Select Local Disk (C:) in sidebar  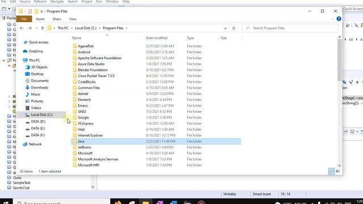(x=41, y=114)
